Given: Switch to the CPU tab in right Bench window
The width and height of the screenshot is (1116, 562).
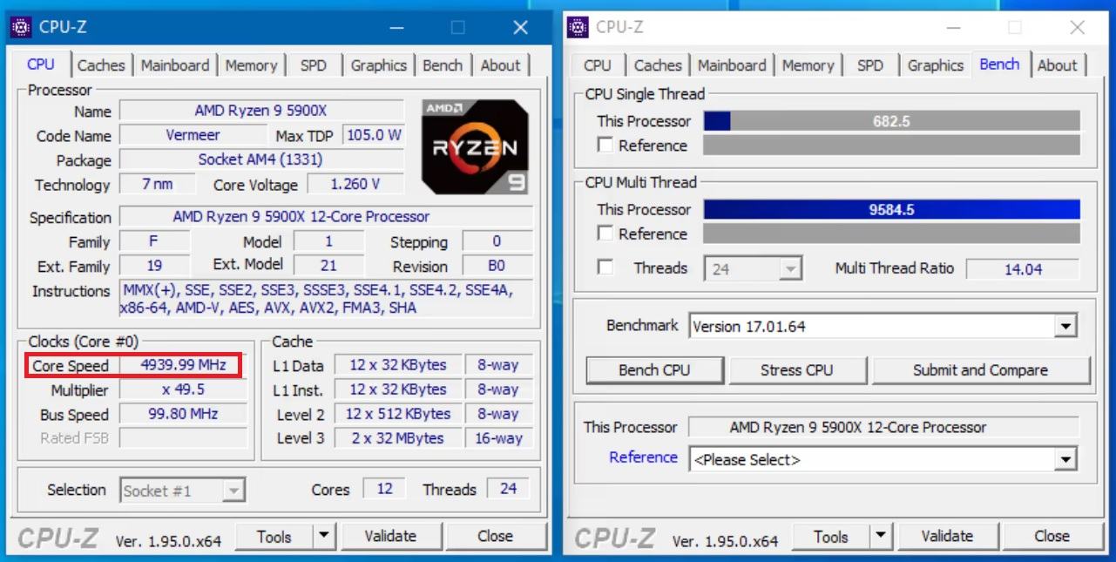Looking at the screenshot, I should (x=598, y=65).
